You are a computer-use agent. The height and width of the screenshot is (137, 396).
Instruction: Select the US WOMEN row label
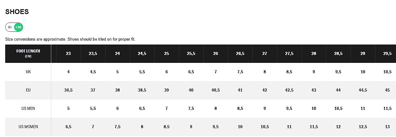28,127
